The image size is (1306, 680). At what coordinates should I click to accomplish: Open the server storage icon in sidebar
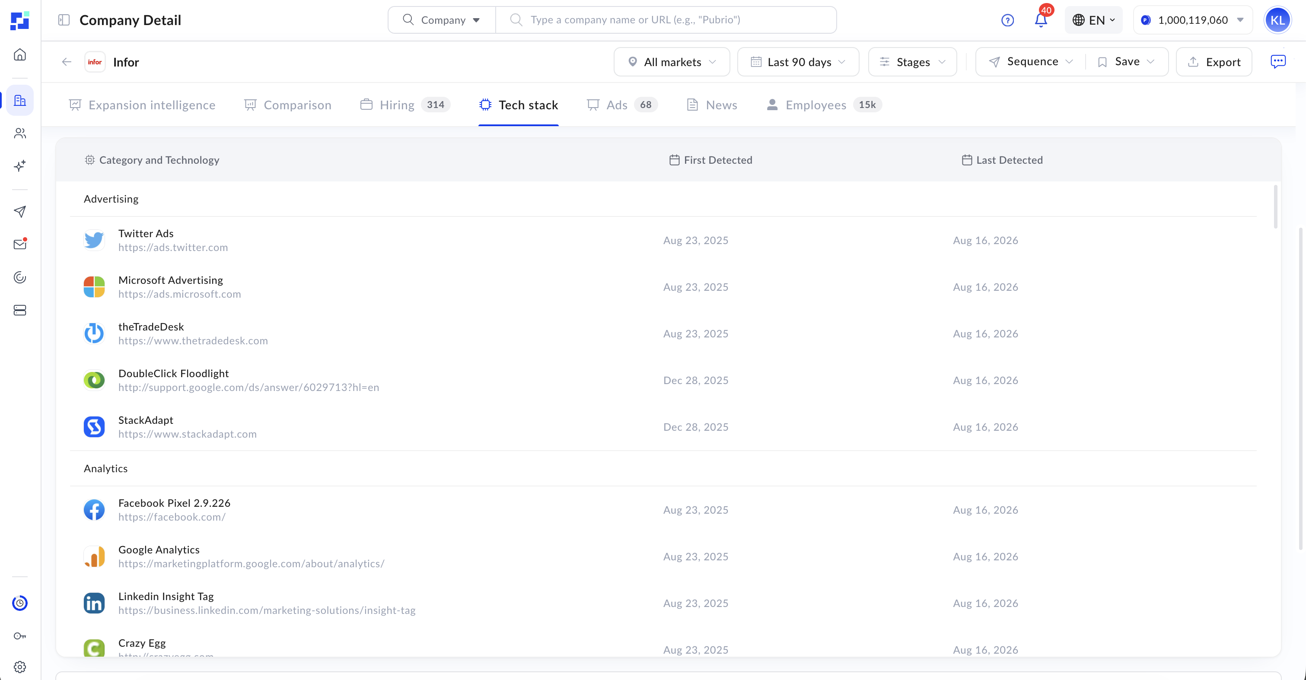[20, 310]
